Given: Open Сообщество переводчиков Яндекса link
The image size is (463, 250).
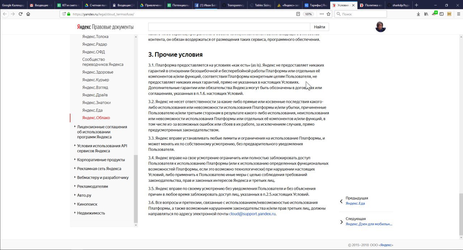Looking at the screenshot, I should pos(103,62).
